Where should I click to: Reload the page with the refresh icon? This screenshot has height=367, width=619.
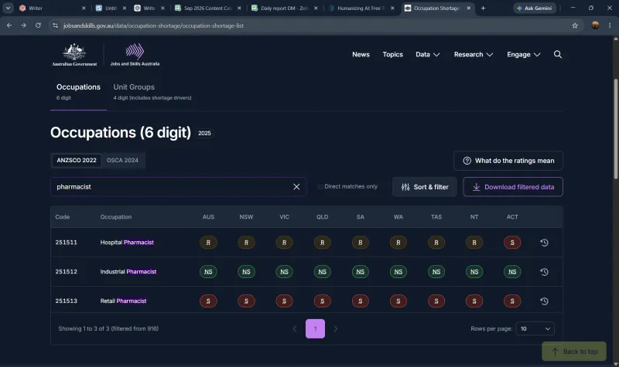[x=38, y=25]
